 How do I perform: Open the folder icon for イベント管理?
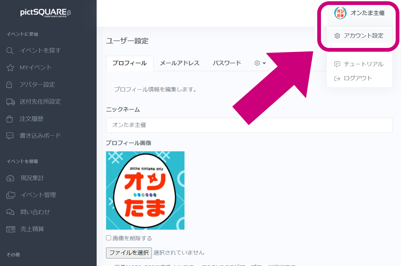coord(10,195)
